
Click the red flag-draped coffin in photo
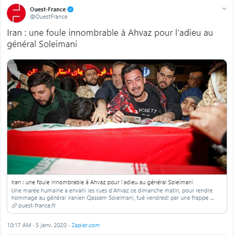(x=100, y=142)
